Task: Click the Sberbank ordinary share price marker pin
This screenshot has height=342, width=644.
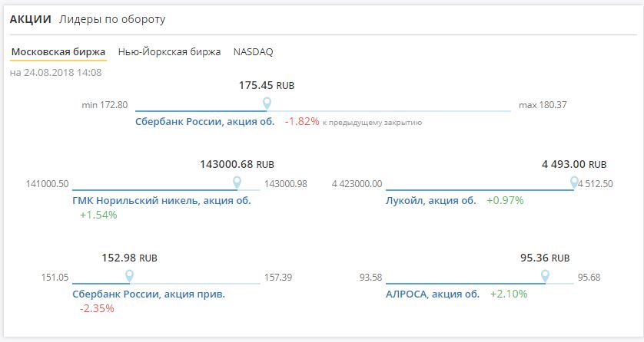Action: tap(267, 104)
